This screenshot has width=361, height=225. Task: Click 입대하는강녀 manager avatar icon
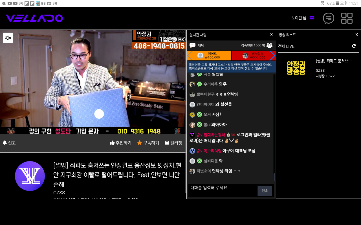tap(192, 135)
